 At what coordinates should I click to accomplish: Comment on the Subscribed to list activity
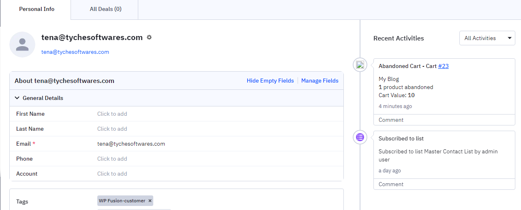(391, 184)
